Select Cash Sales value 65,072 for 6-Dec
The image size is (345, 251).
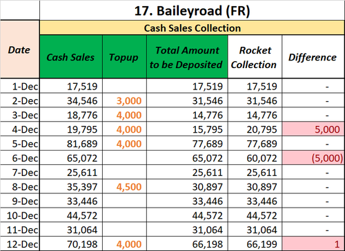pyautogui.click(x=71, y=158)
